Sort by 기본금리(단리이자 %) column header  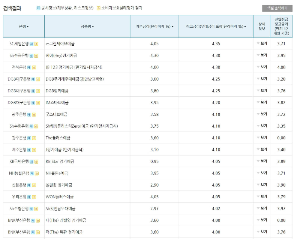point(154,26)
